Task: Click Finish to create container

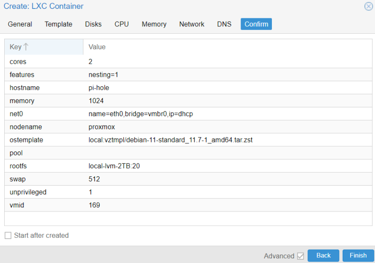Action: (x=358, y=255)
